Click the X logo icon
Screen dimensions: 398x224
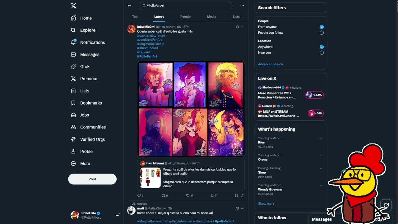coord(73,6)
